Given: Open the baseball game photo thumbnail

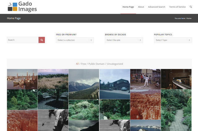Looking at the screenshot, I should tap(145, 79).
